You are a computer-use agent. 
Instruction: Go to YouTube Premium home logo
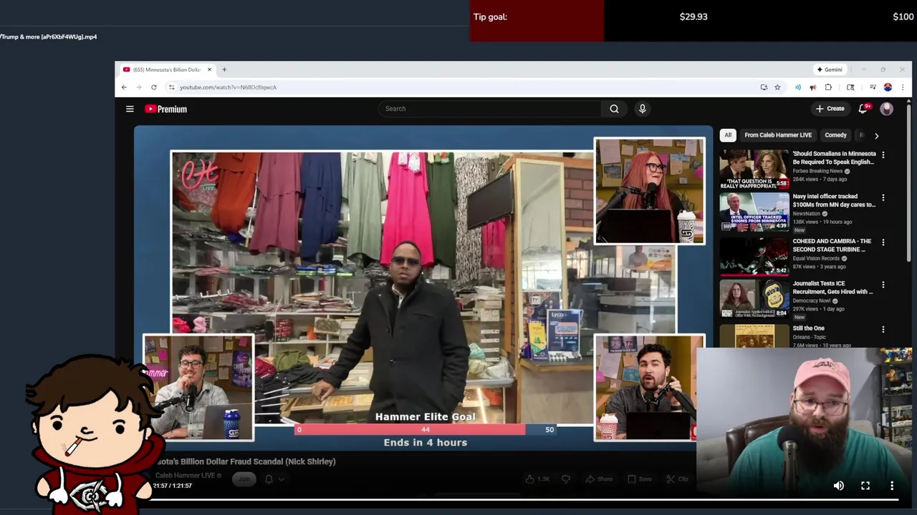(x=165, y=109)
